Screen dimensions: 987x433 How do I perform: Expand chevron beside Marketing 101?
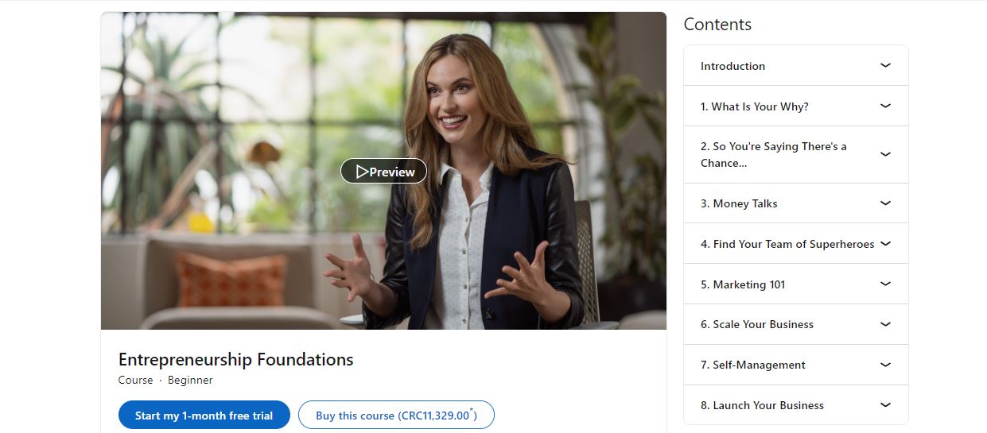[x=885, y=284]
